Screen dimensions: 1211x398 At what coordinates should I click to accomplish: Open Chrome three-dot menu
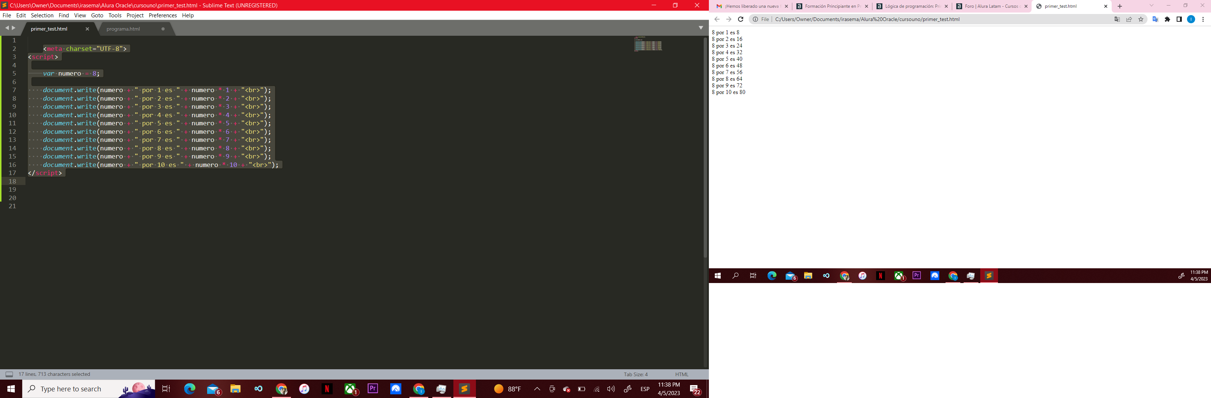click(1203, 19)
